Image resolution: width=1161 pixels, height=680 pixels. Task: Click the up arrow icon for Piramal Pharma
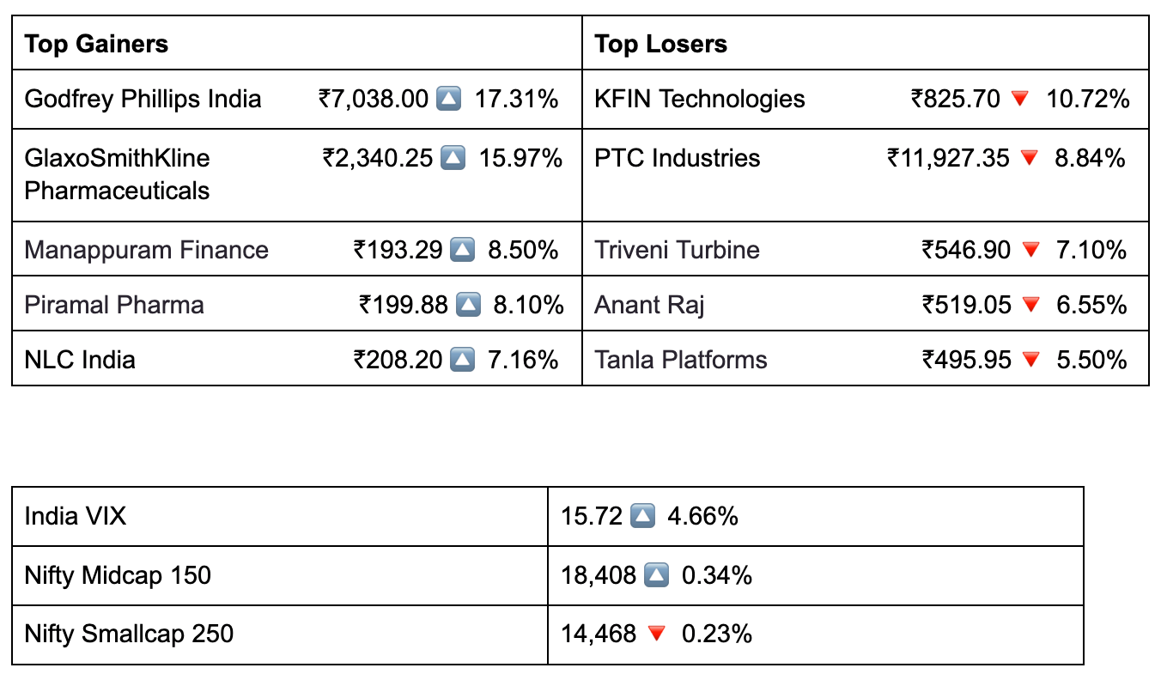(x=468, y=305)
